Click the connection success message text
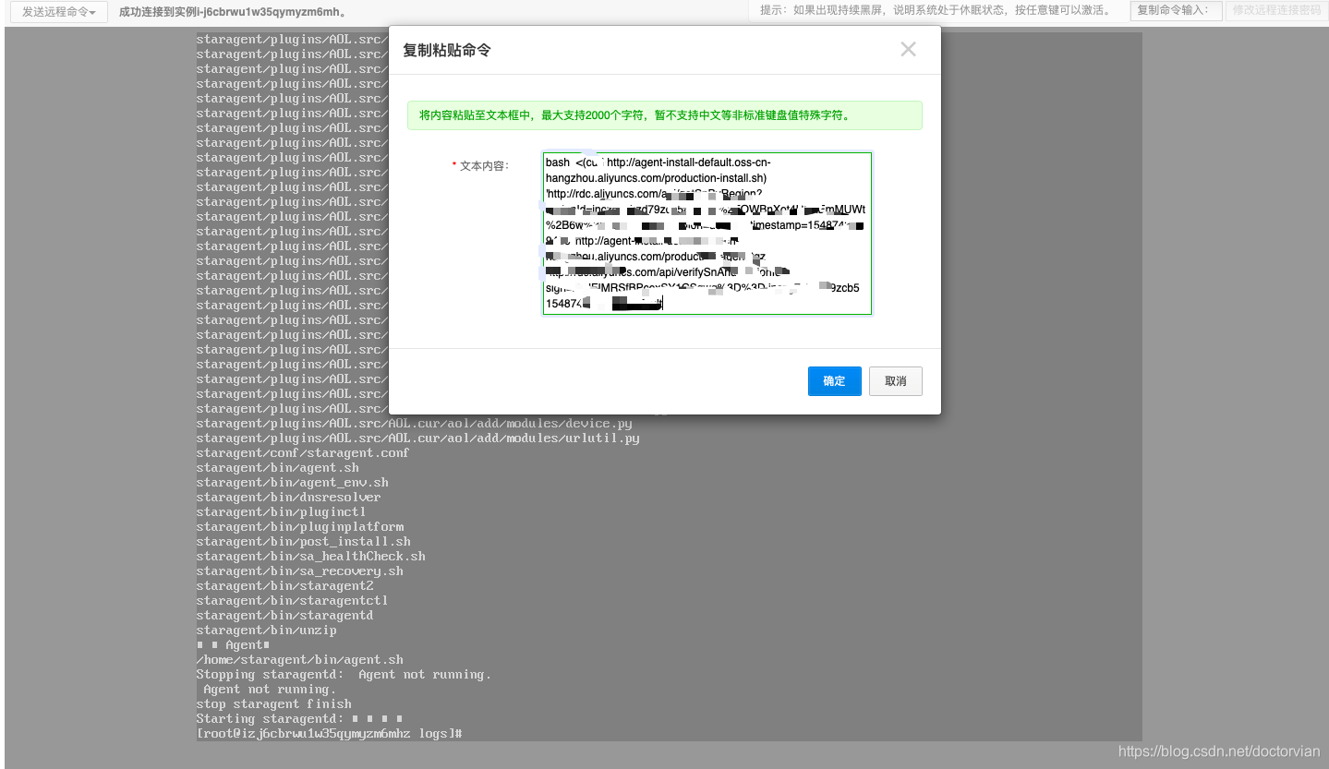1329x769 pixels. coord(234,11)
